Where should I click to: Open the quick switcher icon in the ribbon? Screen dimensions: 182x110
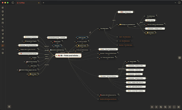click(3, 8)
